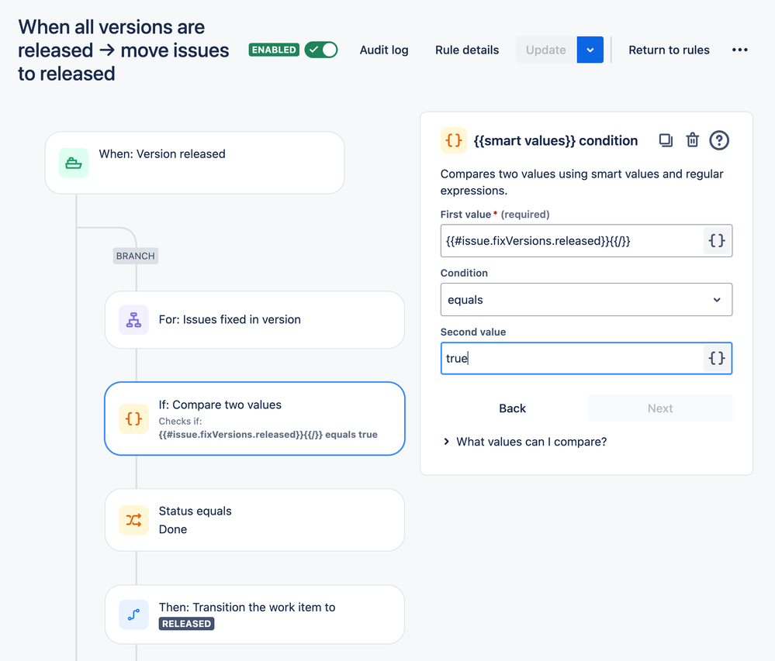775x661 pixels.
Task: Toggle the rule enabled switch off
Action: (x=321, y=50)
